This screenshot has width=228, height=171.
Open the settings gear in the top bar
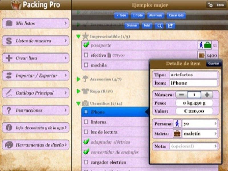tap(210, 5)
